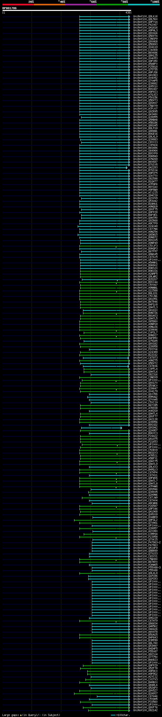Viewport: 162px width, 717px height.
Task: Click the orange ~40% identity legend segment
Action: coord(50,5)
